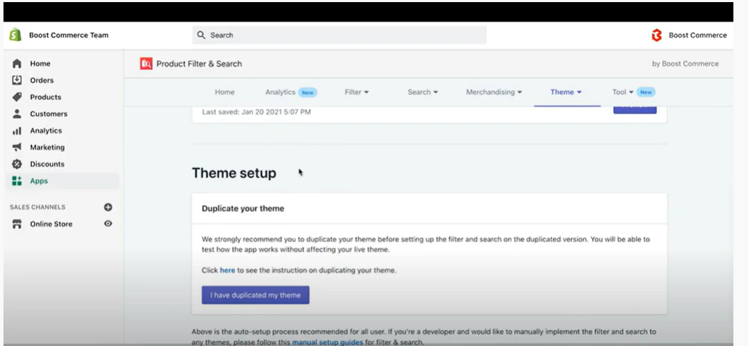Image resolution: width=748 pixels, height=346 pixels.
Task: Expand the Theme dropdown
Action: tap(566, 92)
